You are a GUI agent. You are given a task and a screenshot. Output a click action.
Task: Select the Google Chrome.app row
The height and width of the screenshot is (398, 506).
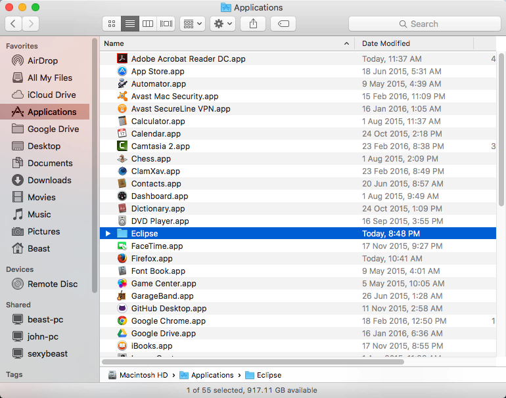[x=298, y=321]
